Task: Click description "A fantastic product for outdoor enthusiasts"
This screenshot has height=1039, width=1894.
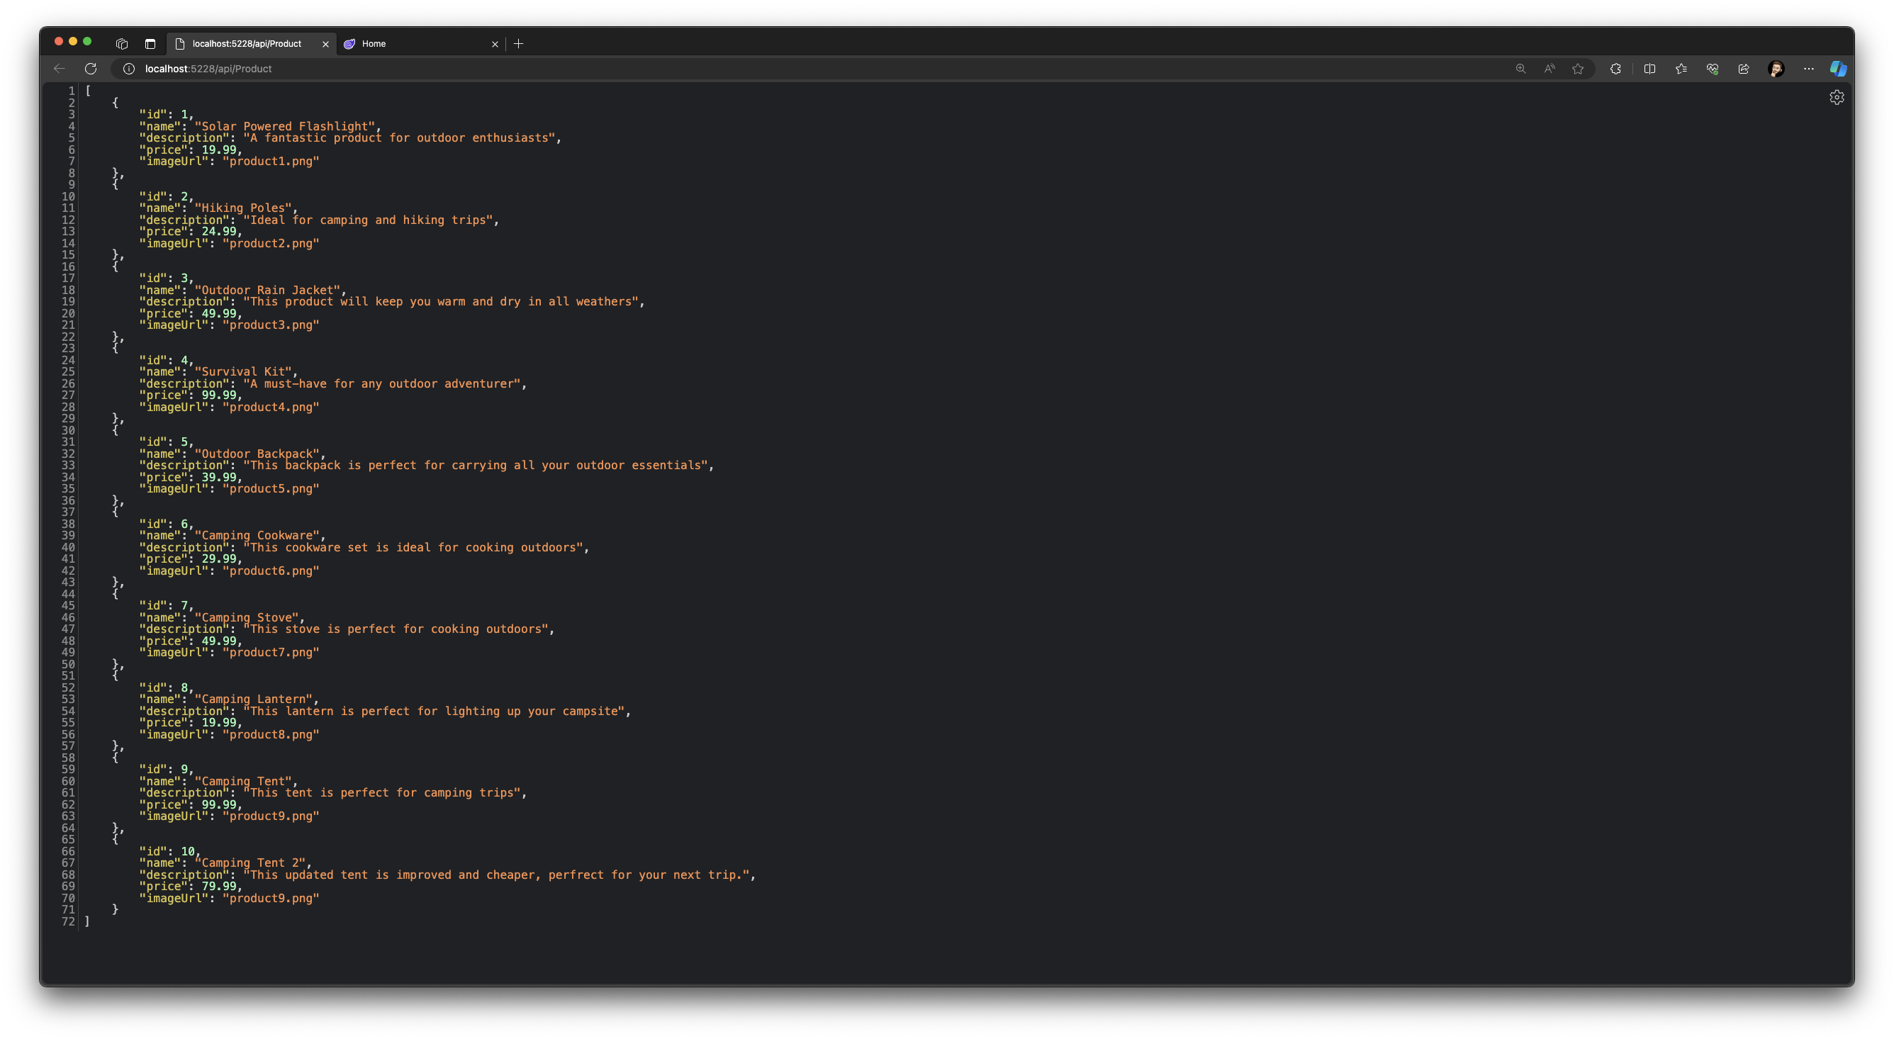Action: click(399, 137)
